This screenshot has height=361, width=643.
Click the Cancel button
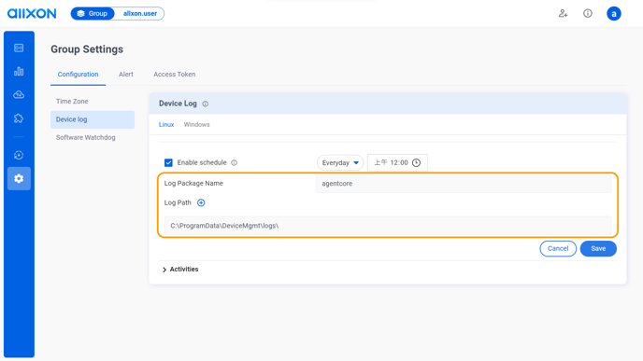tap(558, 248)
